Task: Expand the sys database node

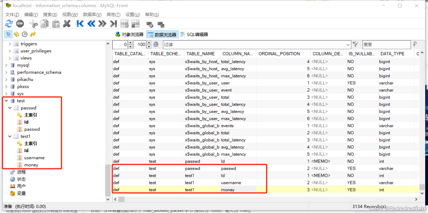Action: click(x=6, y=94)
